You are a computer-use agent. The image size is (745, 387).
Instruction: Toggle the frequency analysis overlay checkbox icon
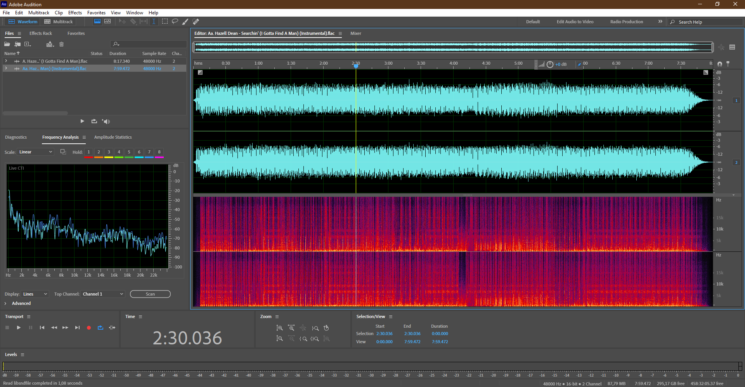pos(63,152)
